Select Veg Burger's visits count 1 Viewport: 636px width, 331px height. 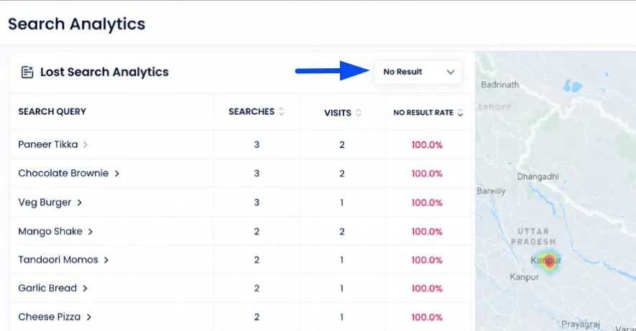tap(342, 202)
